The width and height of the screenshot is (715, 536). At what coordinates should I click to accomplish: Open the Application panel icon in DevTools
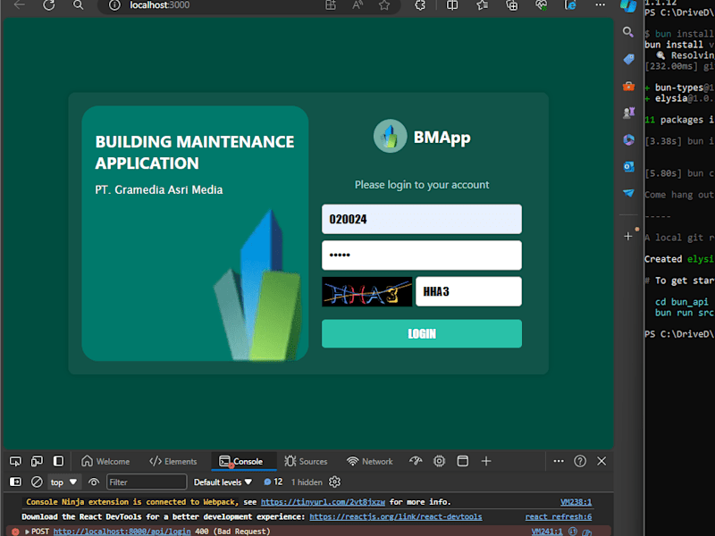[x=462, y=461]
